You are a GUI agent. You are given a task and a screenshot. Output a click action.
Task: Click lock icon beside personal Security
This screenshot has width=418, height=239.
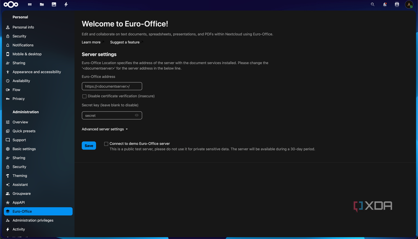(x=8, y=36)
